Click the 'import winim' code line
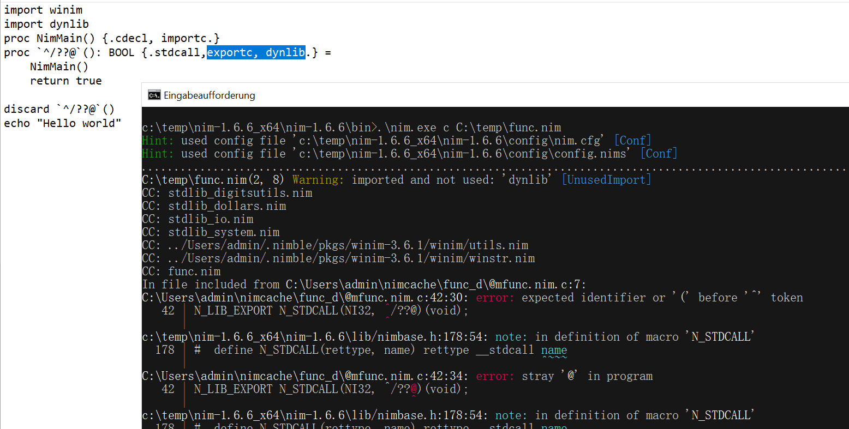 pos(43,9)
